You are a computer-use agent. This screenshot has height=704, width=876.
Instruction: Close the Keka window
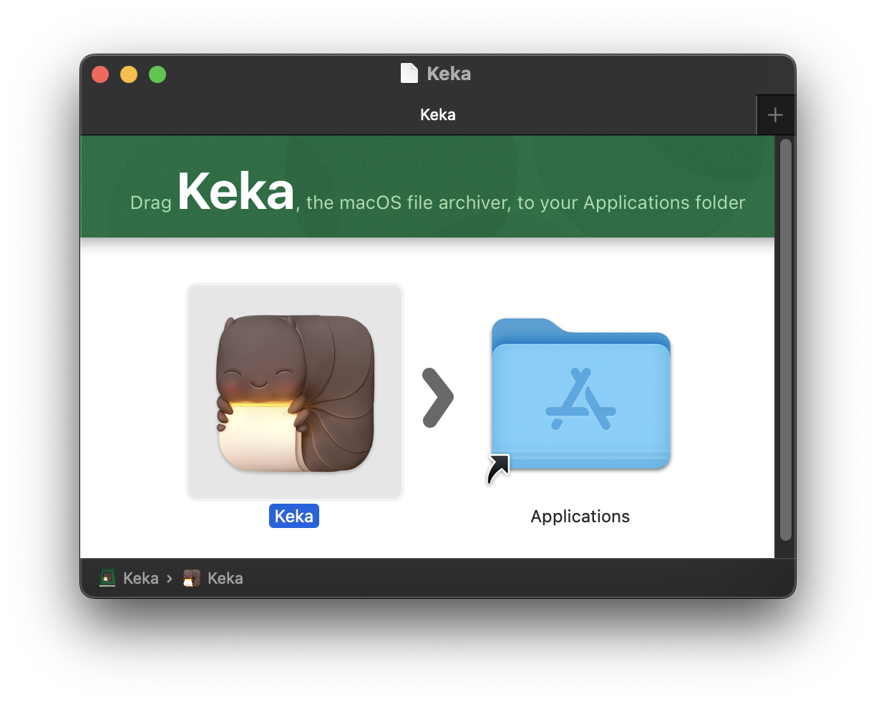pyautogui.click(x=100, y=74)
